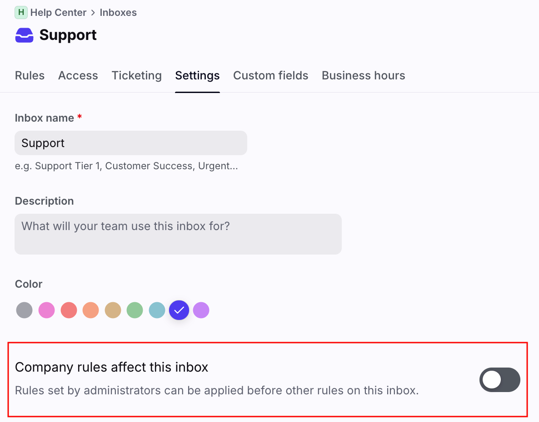Switch to the Rules tab

point(30,75)
